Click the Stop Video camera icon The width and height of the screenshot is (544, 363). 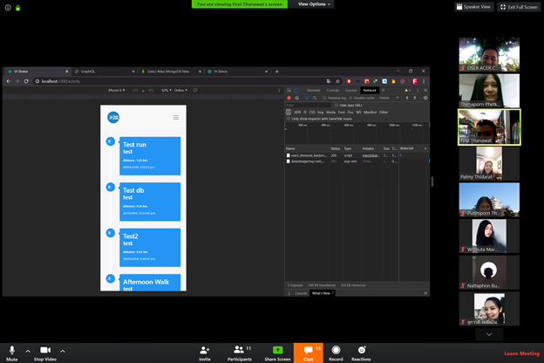[x=45, y=350]
